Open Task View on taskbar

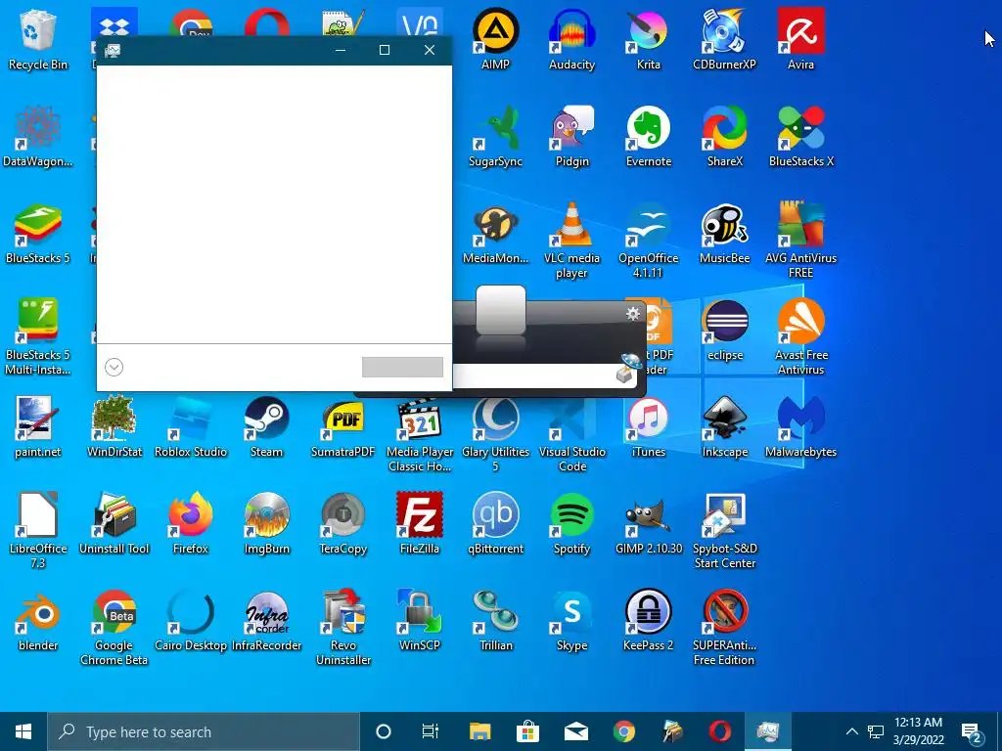pos(431,731)
